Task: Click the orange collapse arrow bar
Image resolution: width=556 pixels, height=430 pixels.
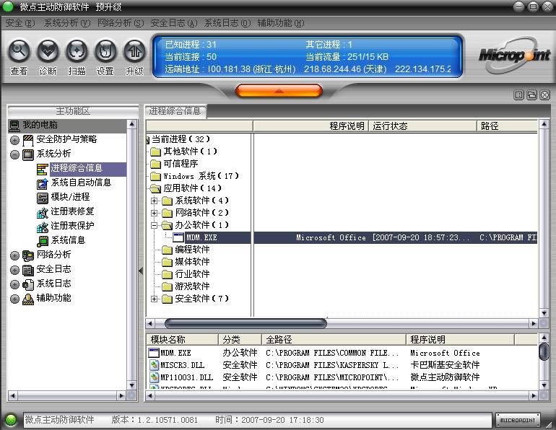Action: [x=279, y=91]
